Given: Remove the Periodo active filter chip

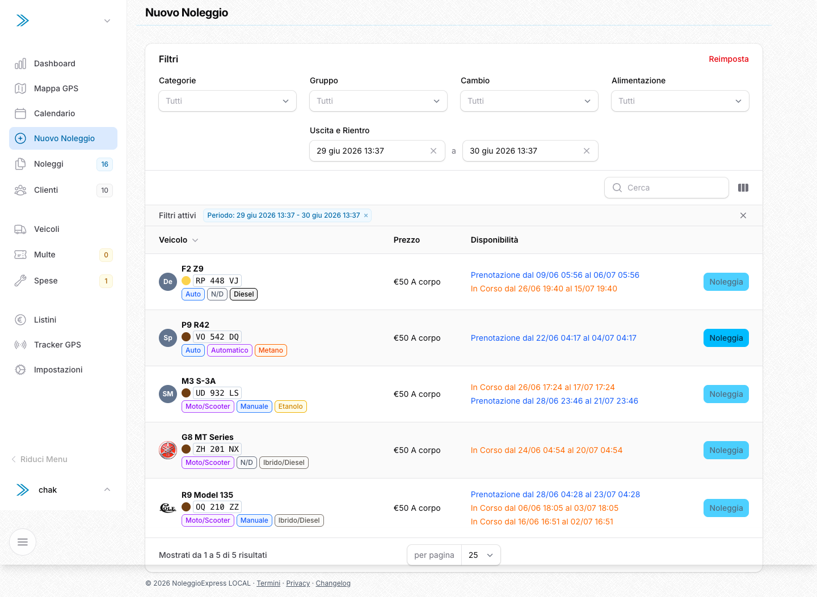Looking at the screenshot, I should pos(366,215).
